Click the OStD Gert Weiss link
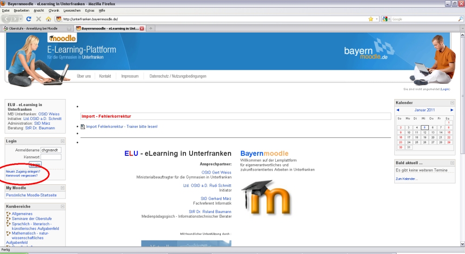The width and height of the screenshot is (465, 254). click(216, 173)
